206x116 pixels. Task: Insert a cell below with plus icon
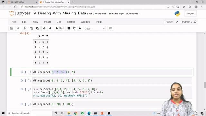(18, 28)
